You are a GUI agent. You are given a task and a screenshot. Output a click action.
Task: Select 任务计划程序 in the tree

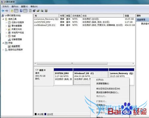tap(18, 22)
